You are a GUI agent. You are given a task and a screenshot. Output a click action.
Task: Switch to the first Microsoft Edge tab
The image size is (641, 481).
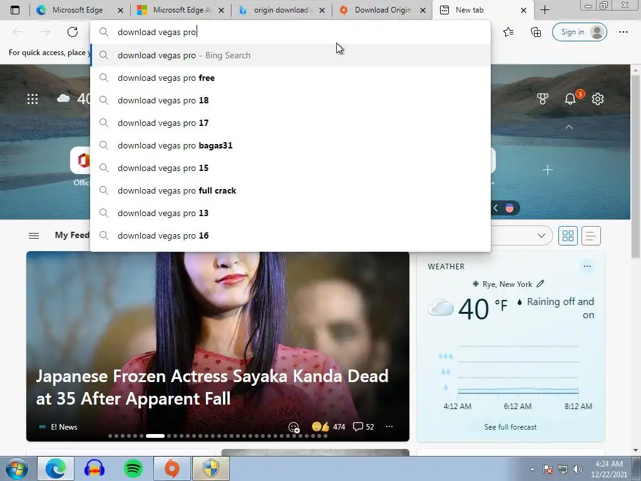[x=78, y=10]
